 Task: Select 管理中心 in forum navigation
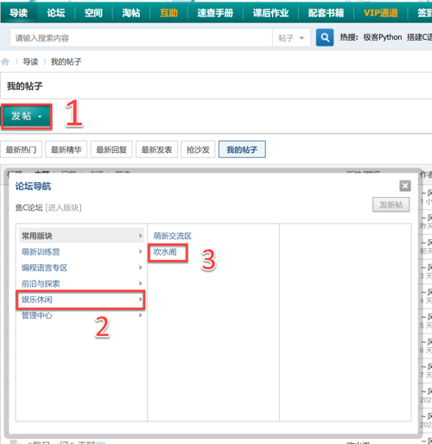[x=81, y=315]
